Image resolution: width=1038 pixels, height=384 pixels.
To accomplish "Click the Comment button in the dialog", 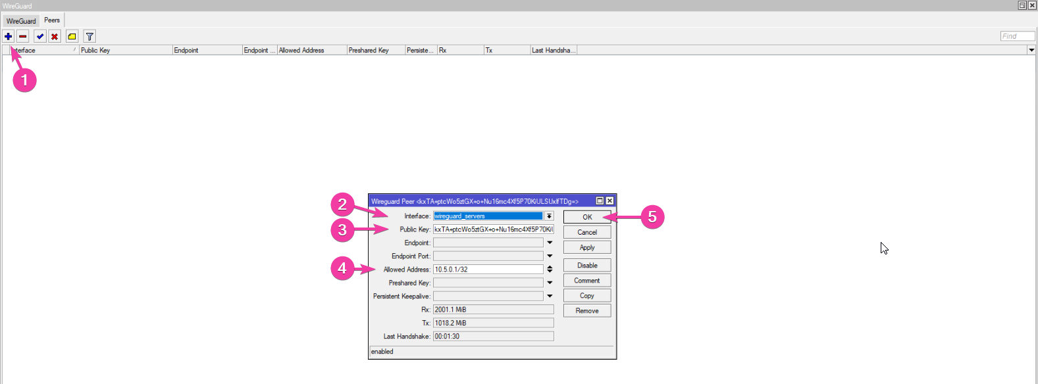I will coord(587,280).
